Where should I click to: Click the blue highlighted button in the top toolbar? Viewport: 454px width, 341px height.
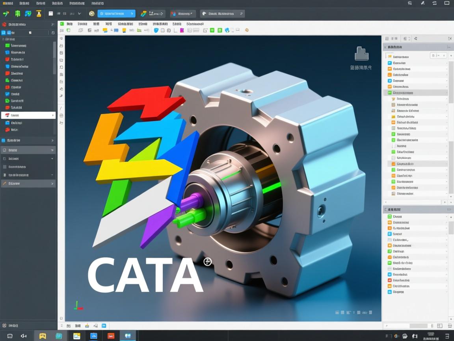(x=116, y=14)
